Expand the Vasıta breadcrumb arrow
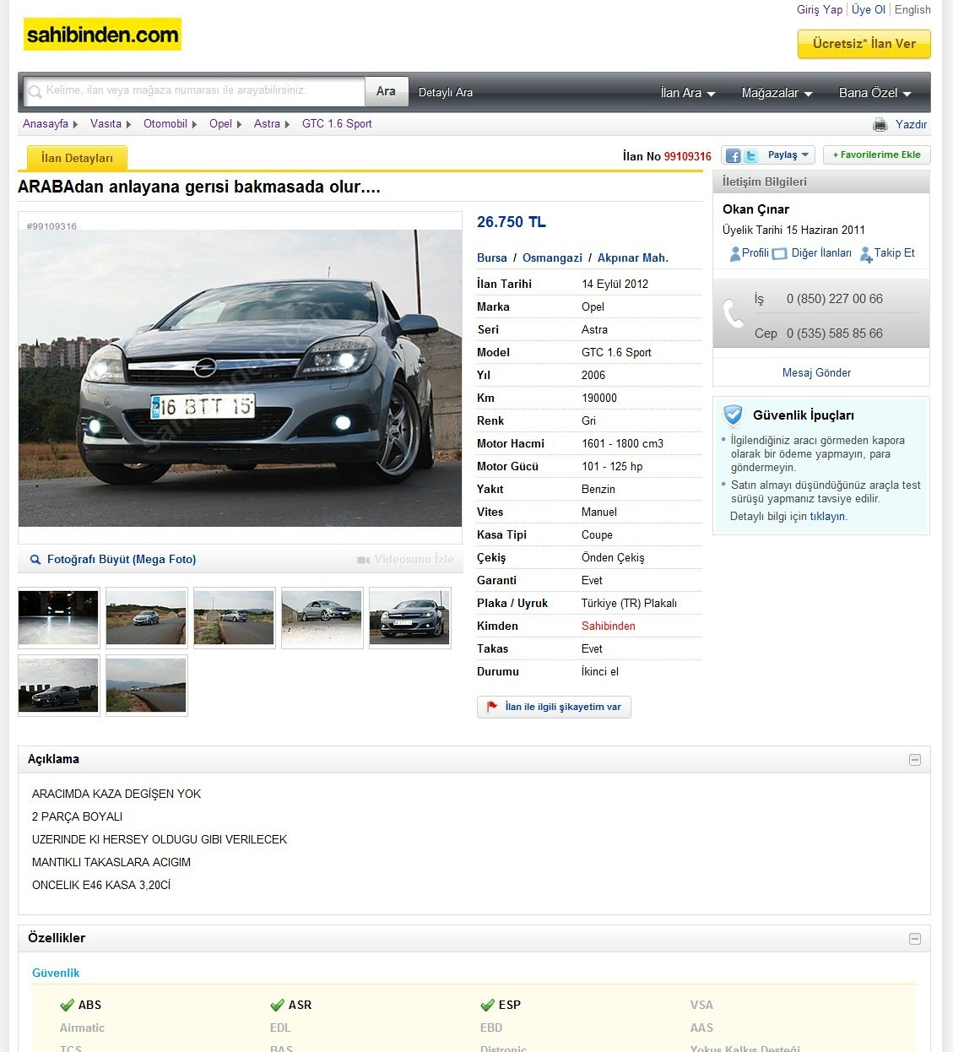953x1052 pixels. click(x=128, y=124)
